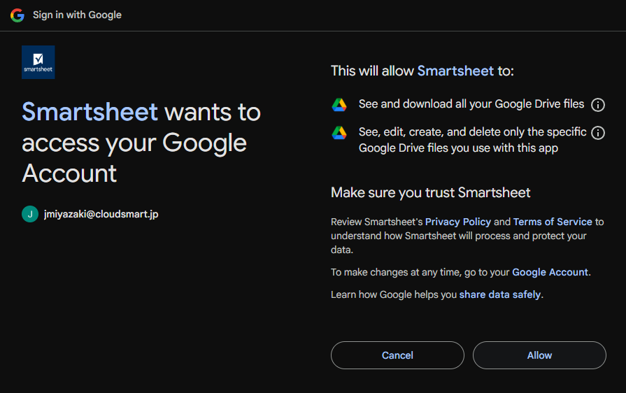Select the jmiyazaki@cloudsmart.jp account email
626x393 pixels.
click(x=101, y=214)
